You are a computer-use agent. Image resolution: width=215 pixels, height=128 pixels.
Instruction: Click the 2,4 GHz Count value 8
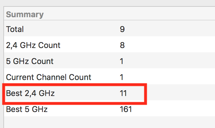click(122, 45)
